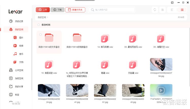Open image thumbnail mmexport1635824423784.jpg
190x109 pixels.
[x=161, y=64]
